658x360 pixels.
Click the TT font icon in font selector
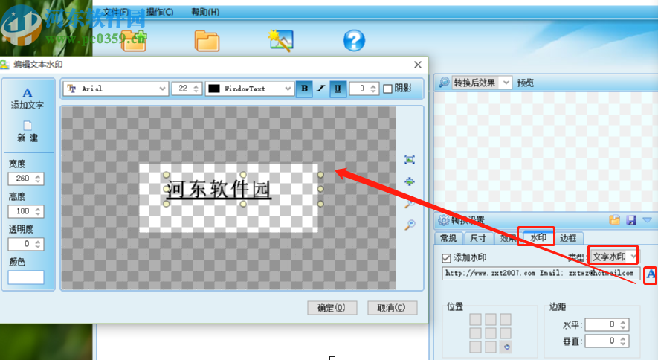(x=72, y=89)
